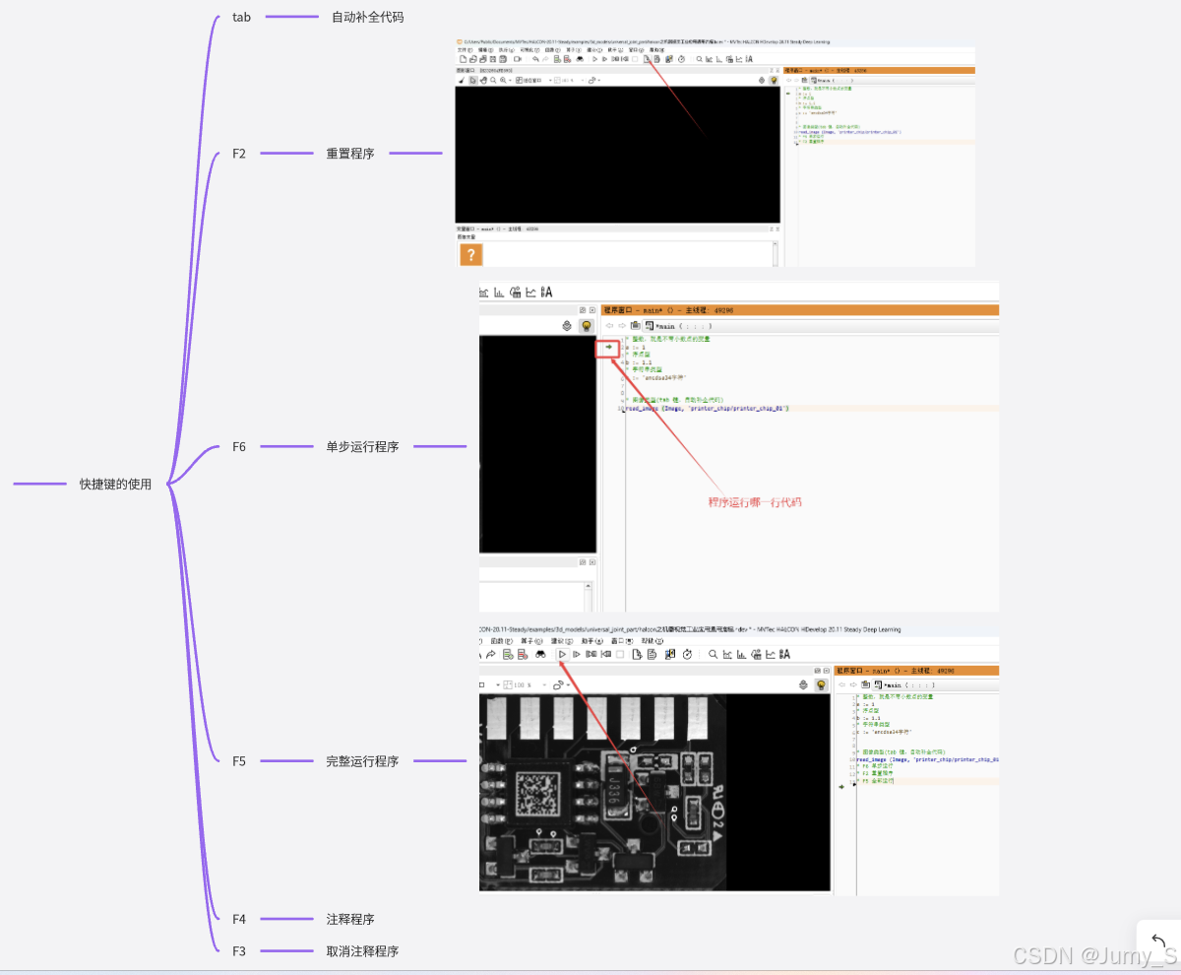The width and height of the screenshot is (1181, 975).
Task: Click the Run (play) icon in the HDevelop toolbar
Action: pyautogui.click(x=562, y=654)
